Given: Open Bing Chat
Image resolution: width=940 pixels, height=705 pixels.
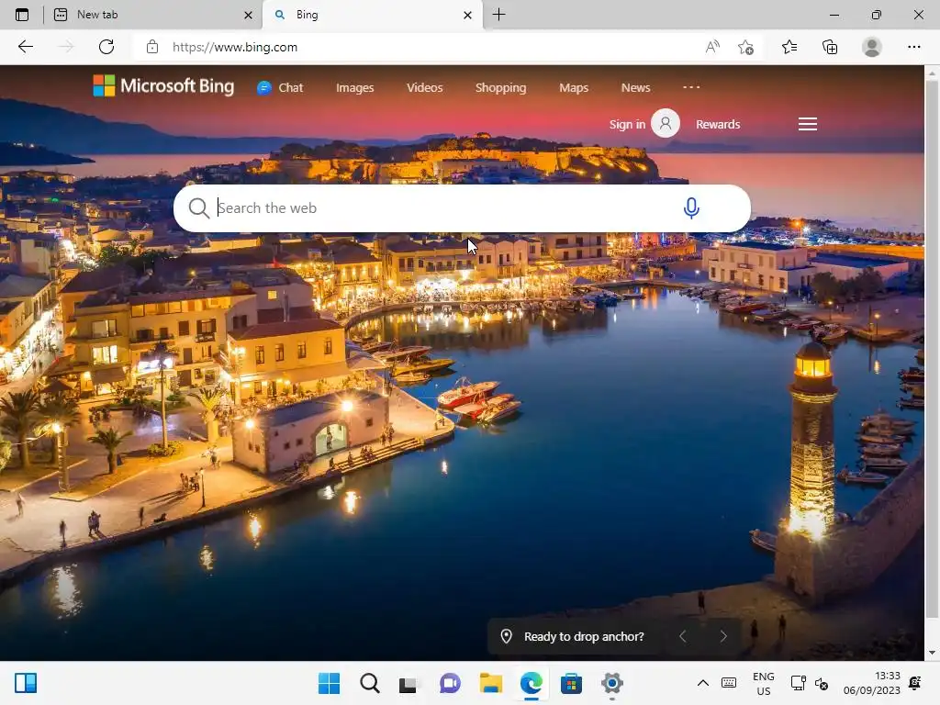Looking at the screenshot, I should click(x=280, y=87).
